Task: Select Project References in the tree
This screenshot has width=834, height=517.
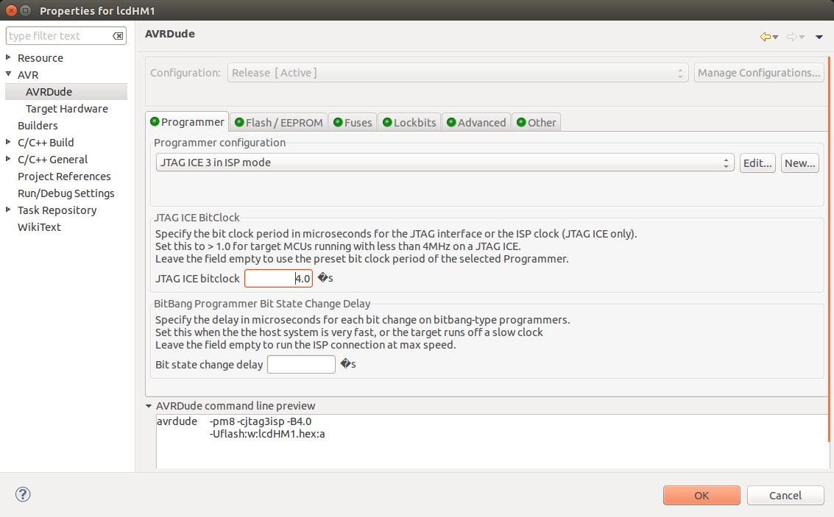Action: tap(64, 177)
